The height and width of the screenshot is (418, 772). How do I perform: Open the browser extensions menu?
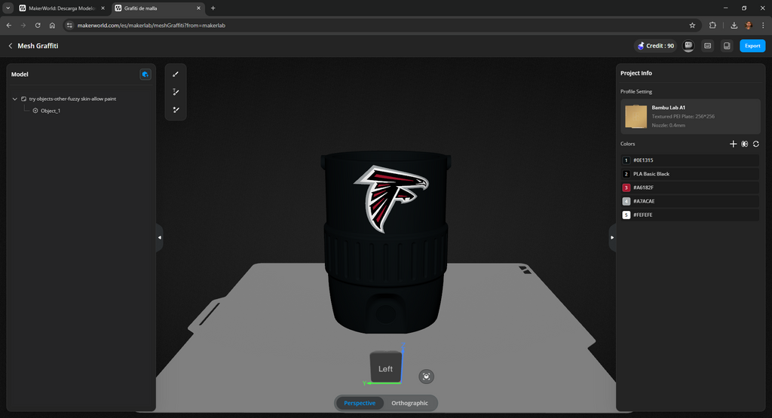coord(712,25)
